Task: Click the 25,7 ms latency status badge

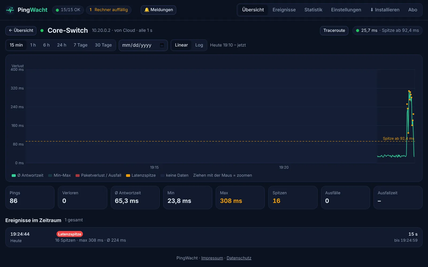Action: click(387, 30)
